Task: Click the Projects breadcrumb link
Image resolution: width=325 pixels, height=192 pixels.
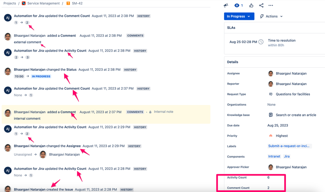Action: [10, 3]
